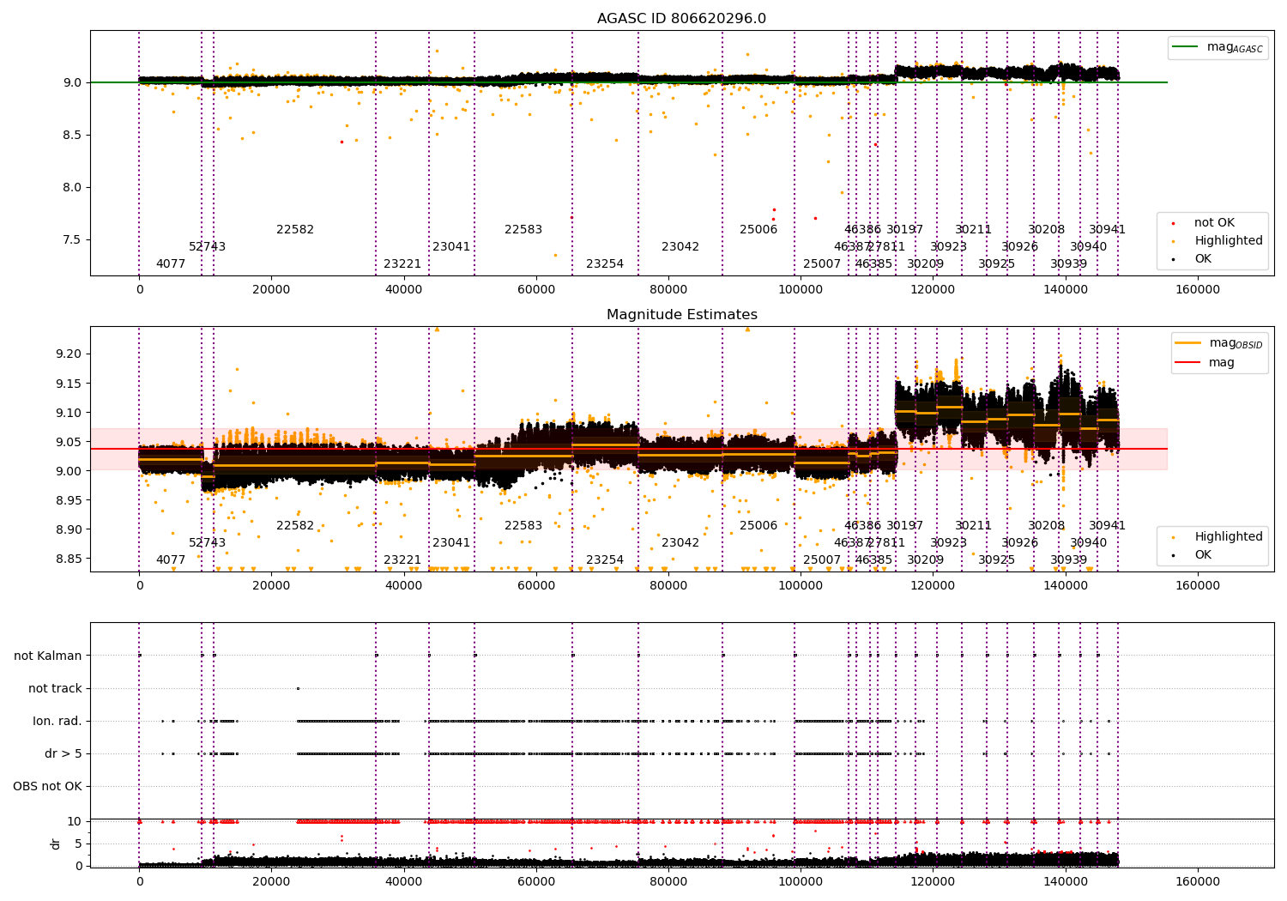Click obsid label 23254 in middle plot

pyautogui.click(x=605, y=560)
